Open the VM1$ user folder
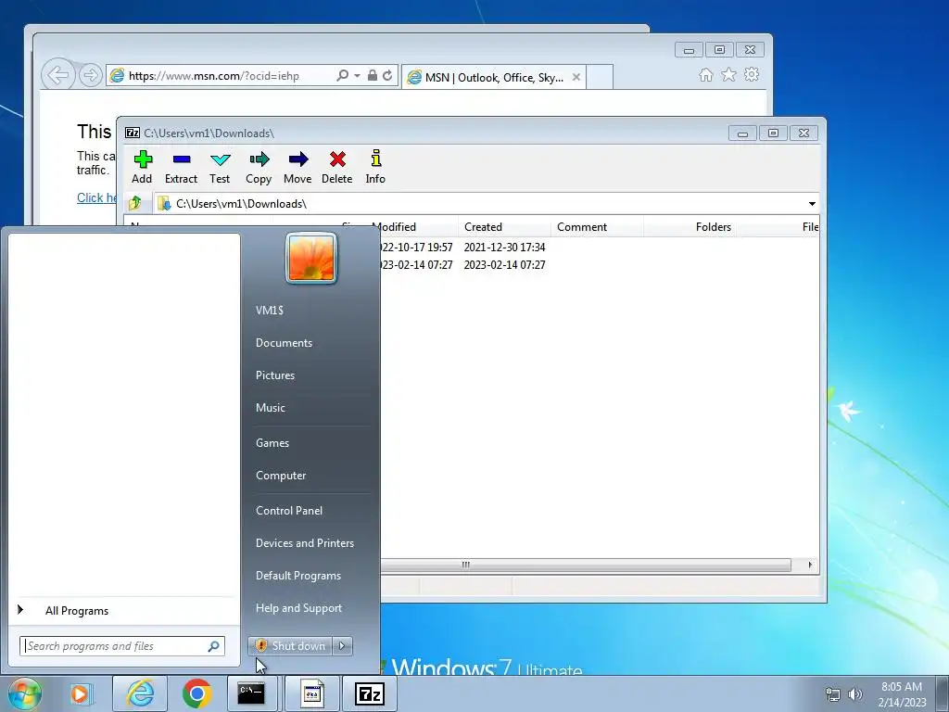The width and height of the screenshot is (949, 712). (270, 311)
